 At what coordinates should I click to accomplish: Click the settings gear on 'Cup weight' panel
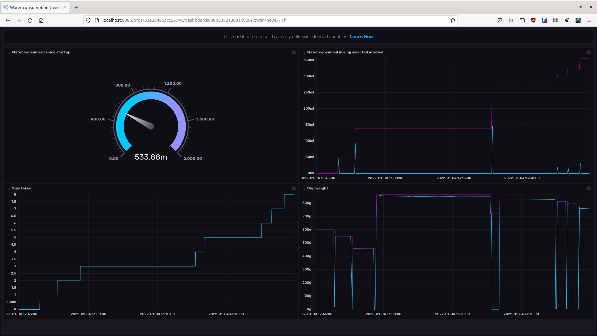589,188
